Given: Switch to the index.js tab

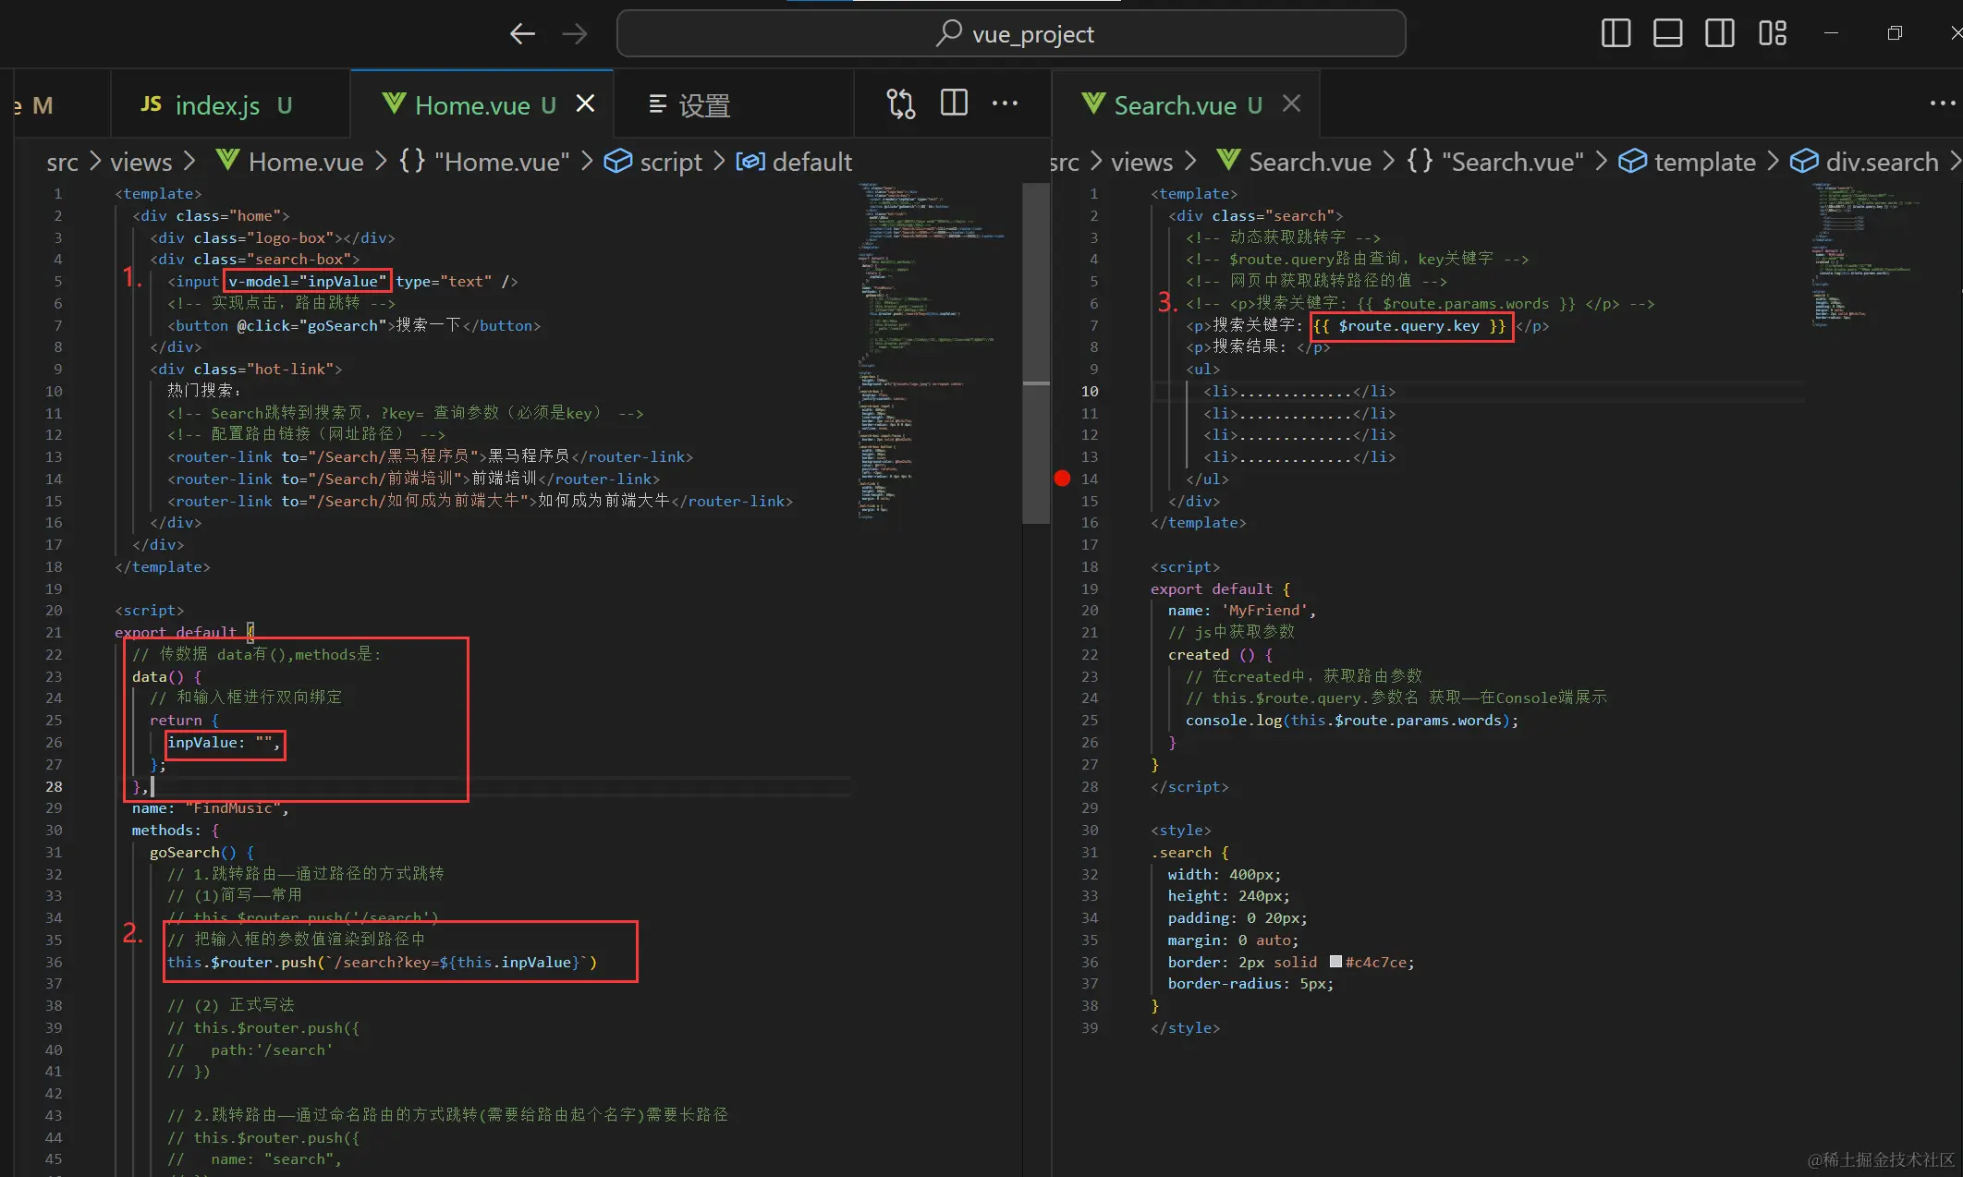Looking at the screenshot, I should tap(217, 105).
